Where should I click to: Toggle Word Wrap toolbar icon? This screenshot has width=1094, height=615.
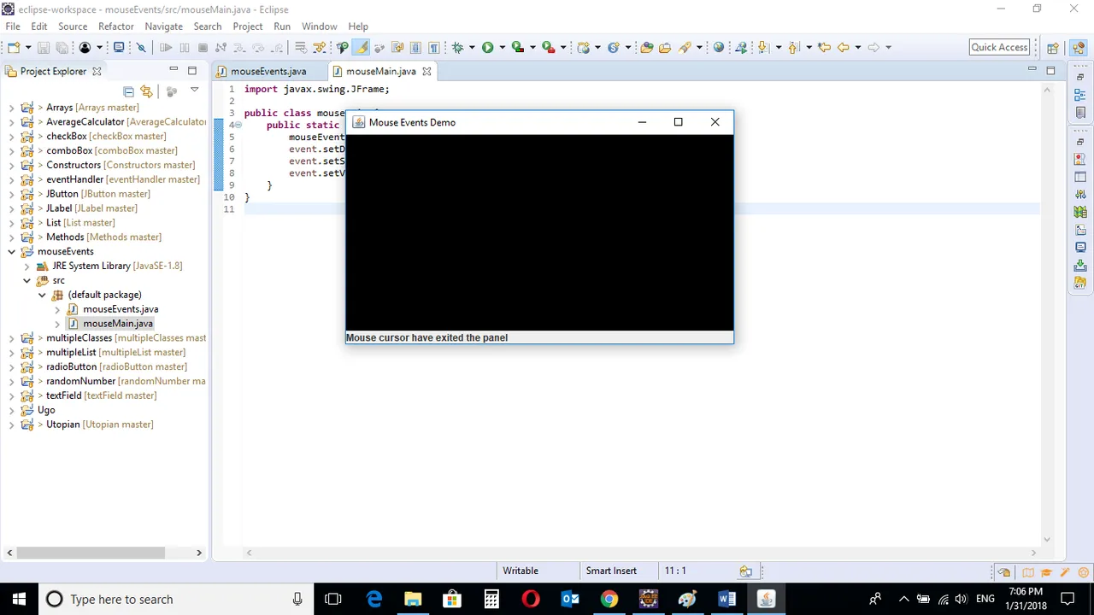coord(397,47)
